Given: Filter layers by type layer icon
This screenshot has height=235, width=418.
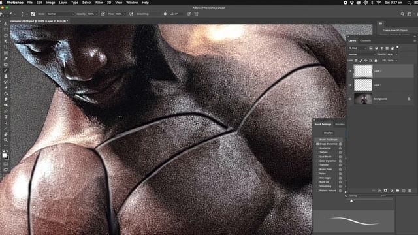Looking at the screenshot, I should [381, 48].
